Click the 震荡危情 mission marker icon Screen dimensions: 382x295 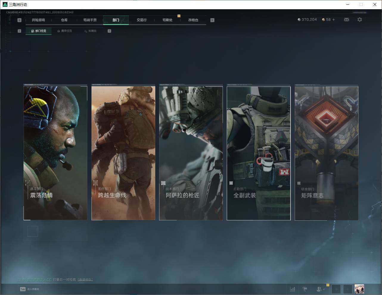28,183
